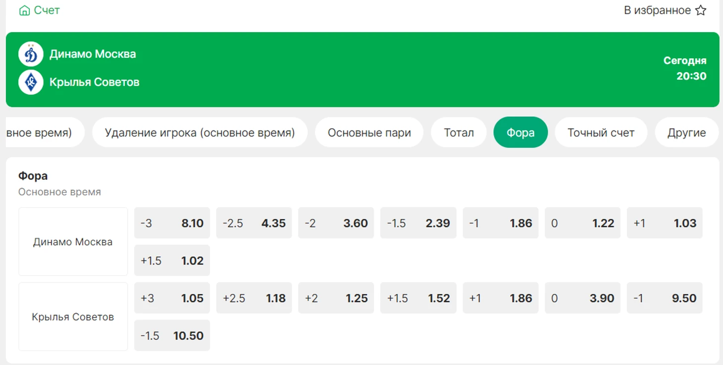Switch to the Другие tab

686,133
